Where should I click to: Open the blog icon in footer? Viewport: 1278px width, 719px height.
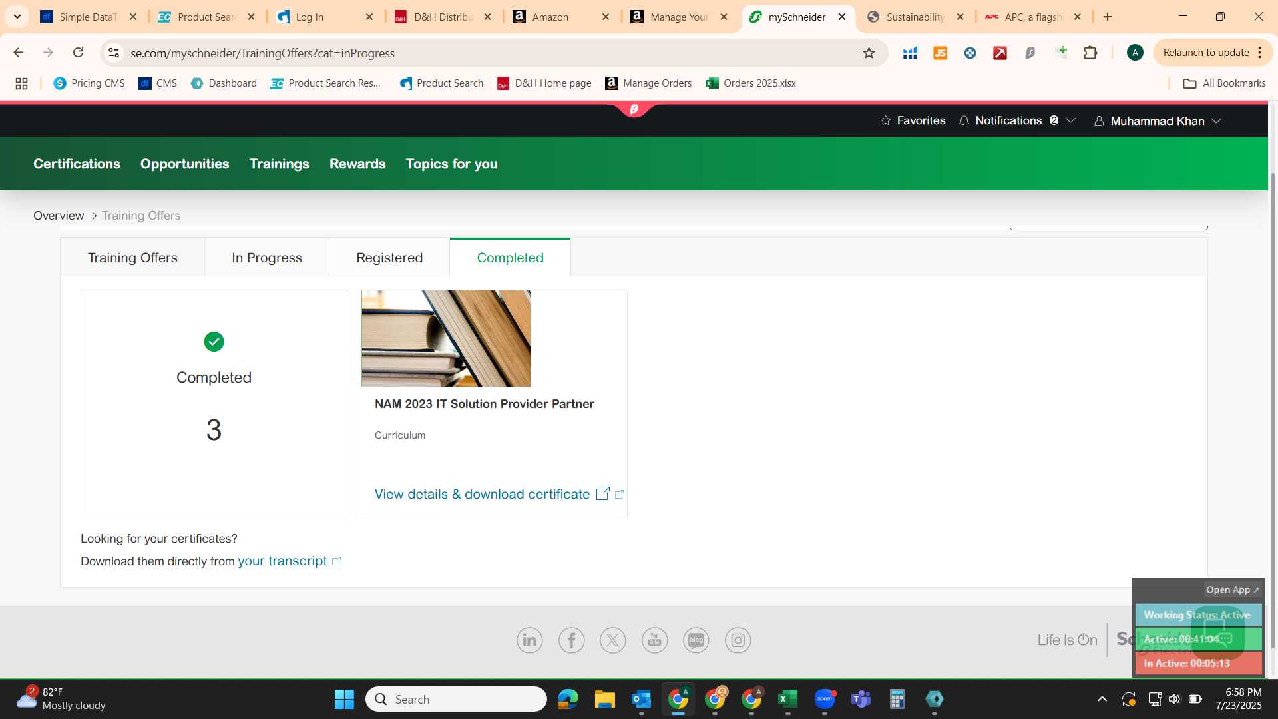[696, 640]
